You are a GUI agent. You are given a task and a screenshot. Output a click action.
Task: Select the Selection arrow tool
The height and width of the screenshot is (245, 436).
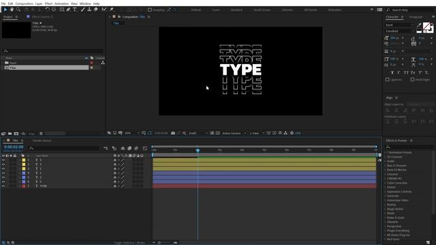click(x=5, y=10)
